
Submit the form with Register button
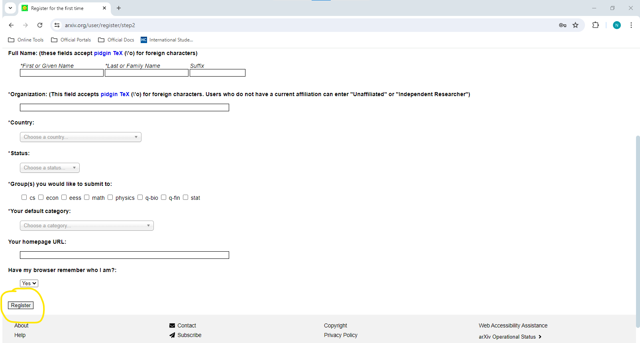[21, 306]
